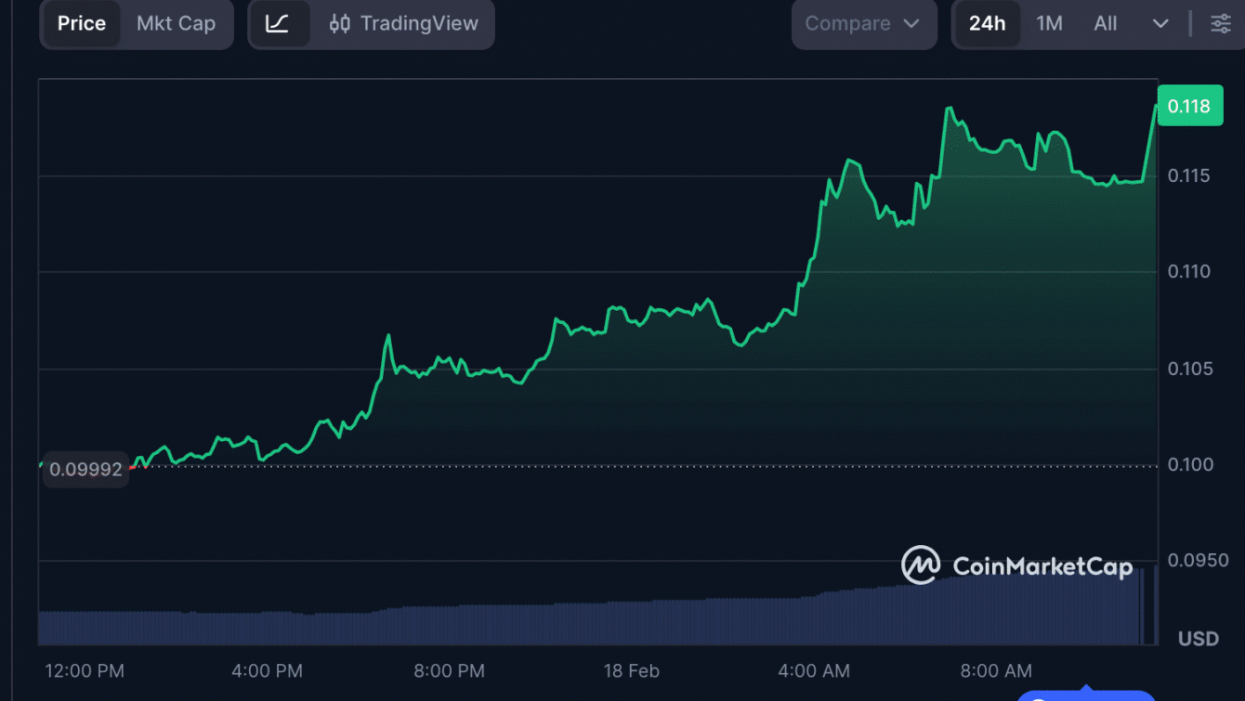The image size is (1245, 701).
Task: Click the 0.0950 price axis label
Action: (x=1192, y=561)
